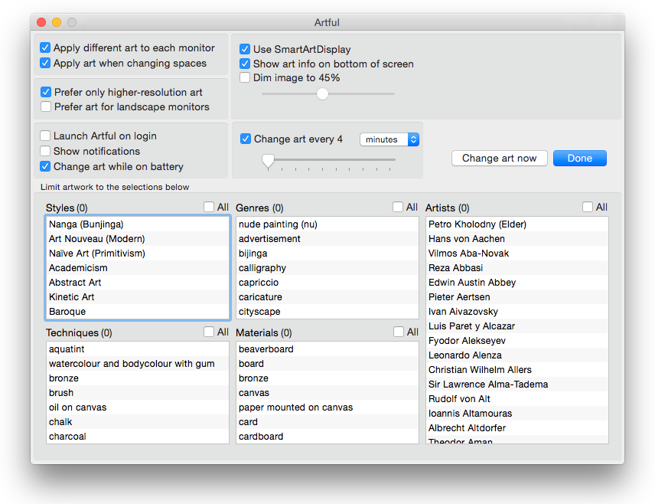The image size is (655, 504).
Task: Select brush technique
Action: (138, 393)
